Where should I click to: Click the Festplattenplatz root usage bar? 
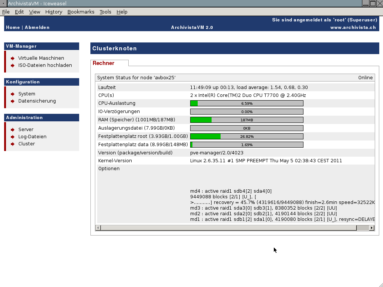click(247, 136)
